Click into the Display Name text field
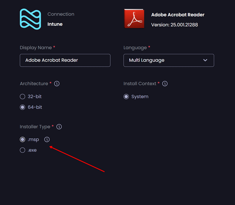The width and height of the screenshot is (235, 205). tap(65, 60)
